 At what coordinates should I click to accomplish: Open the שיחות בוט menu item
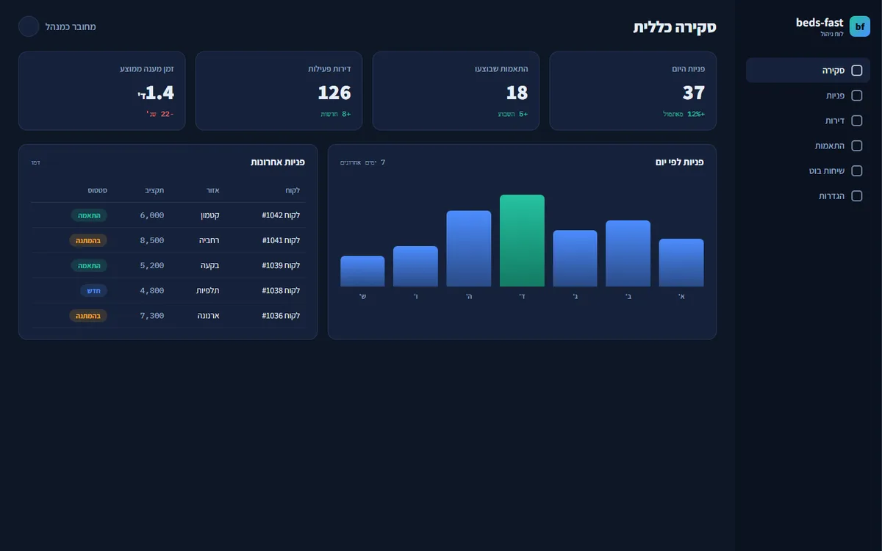point(808,170)
